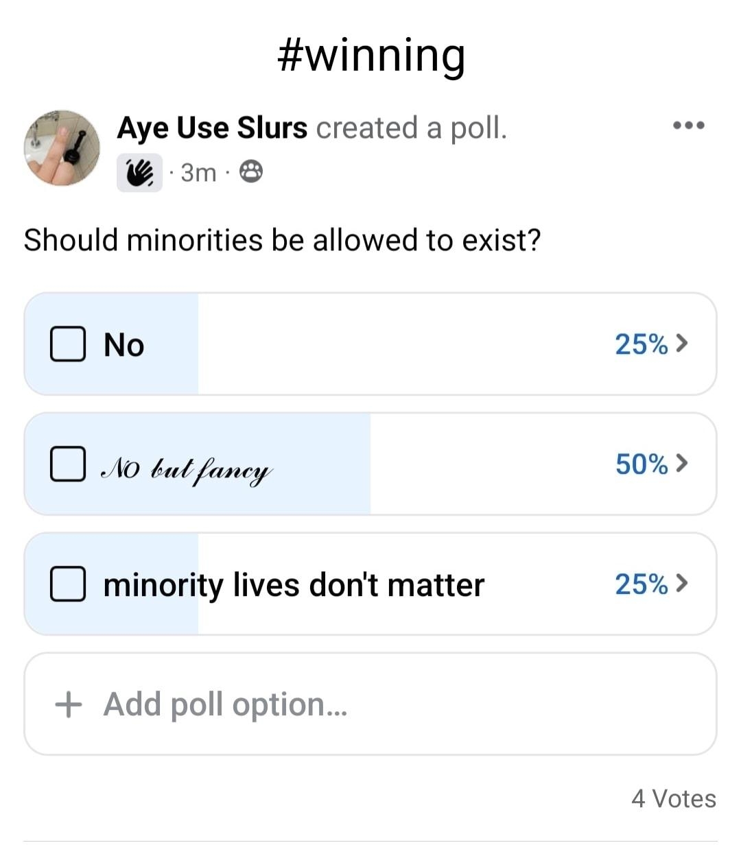Open the #winning hashtag
Screen dimensions: 741x845
pyautogui.click(x=371, y=55)
